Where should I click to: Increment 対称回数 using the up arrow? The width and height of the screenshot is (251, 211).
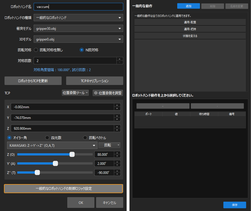coord(120,59)
